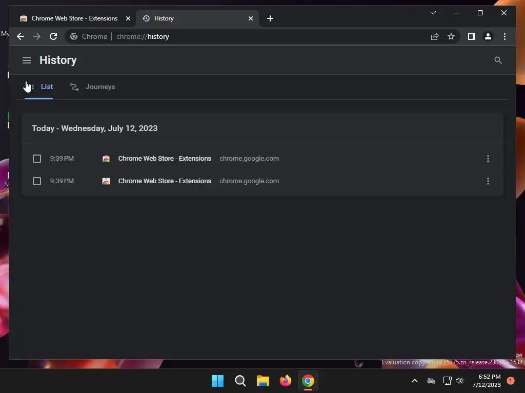Go forward with the forward arrow
The height and width of the screenshot is (393, 525).
(x=37, y=36)
